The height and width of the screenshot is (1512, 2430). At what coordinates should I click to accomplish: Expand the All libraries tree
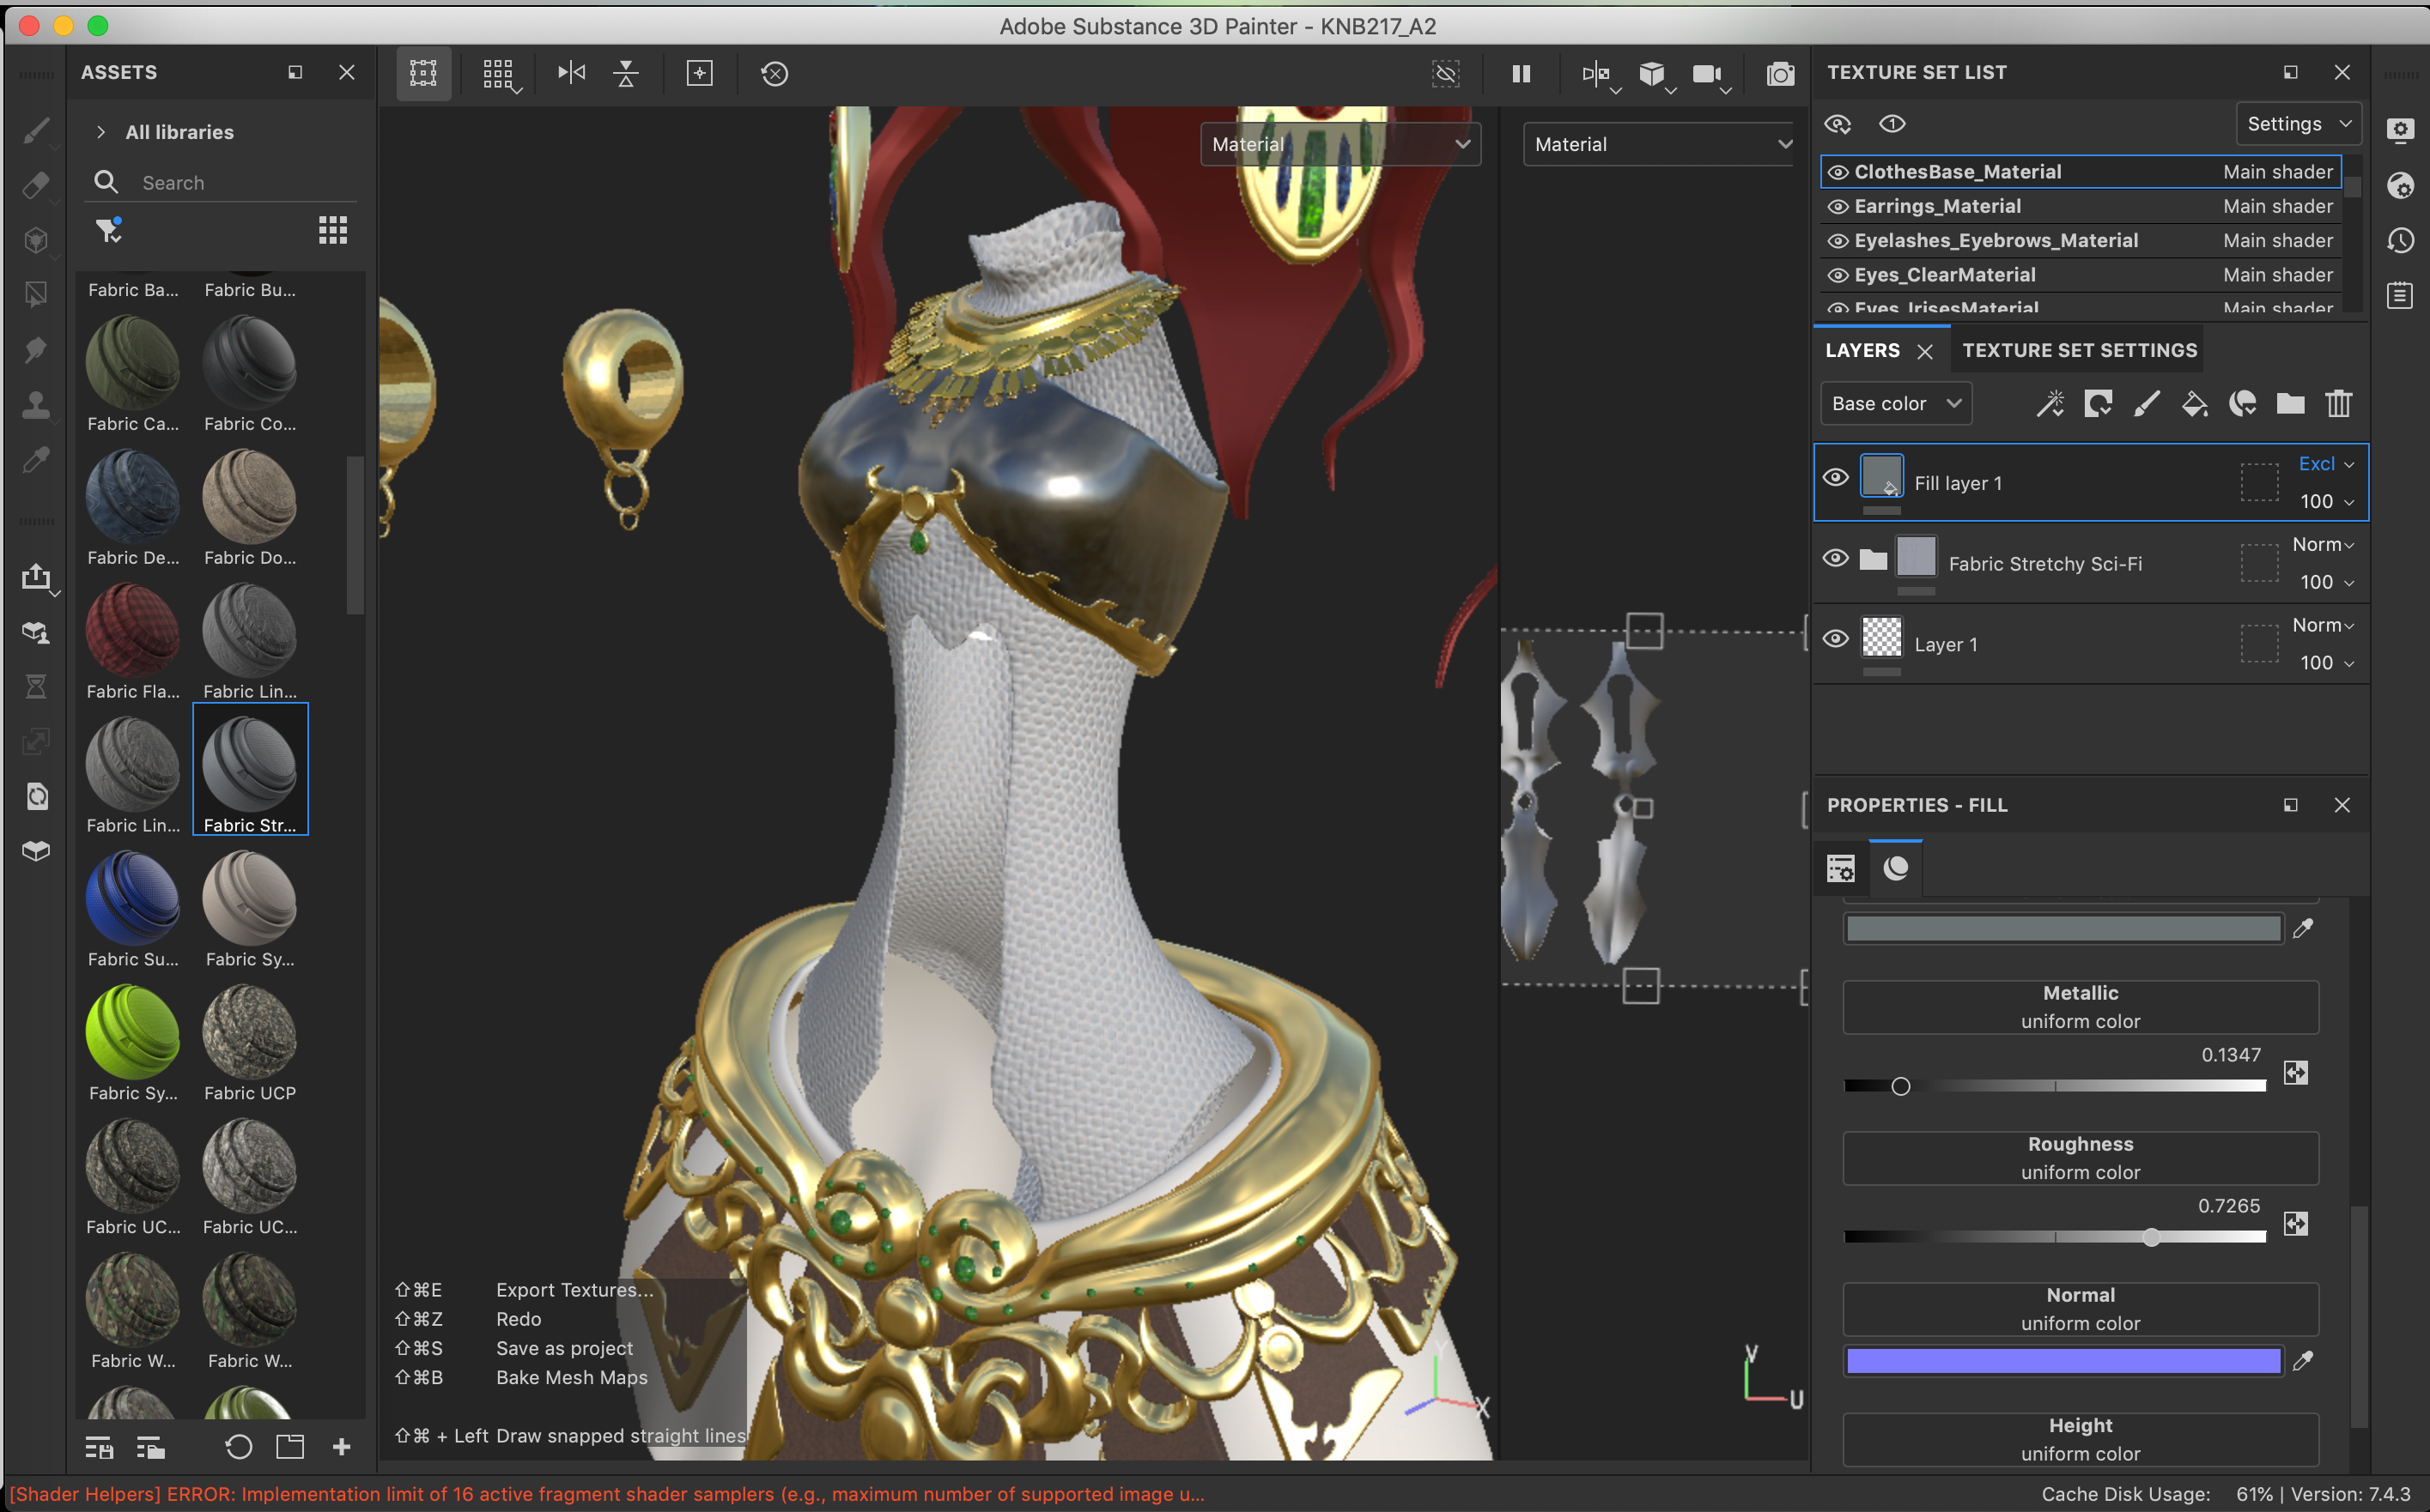point(101,132)
